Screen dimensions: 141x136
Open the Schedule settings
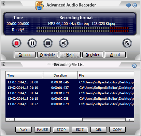click(47, 55)
